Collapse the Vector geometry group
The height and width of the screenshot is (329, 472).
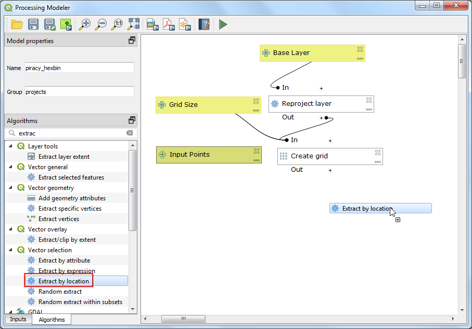click(11, 188)
